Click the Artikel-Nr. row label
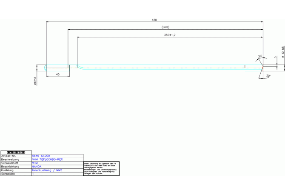285x195 pixels. click(x=9, y=156)
